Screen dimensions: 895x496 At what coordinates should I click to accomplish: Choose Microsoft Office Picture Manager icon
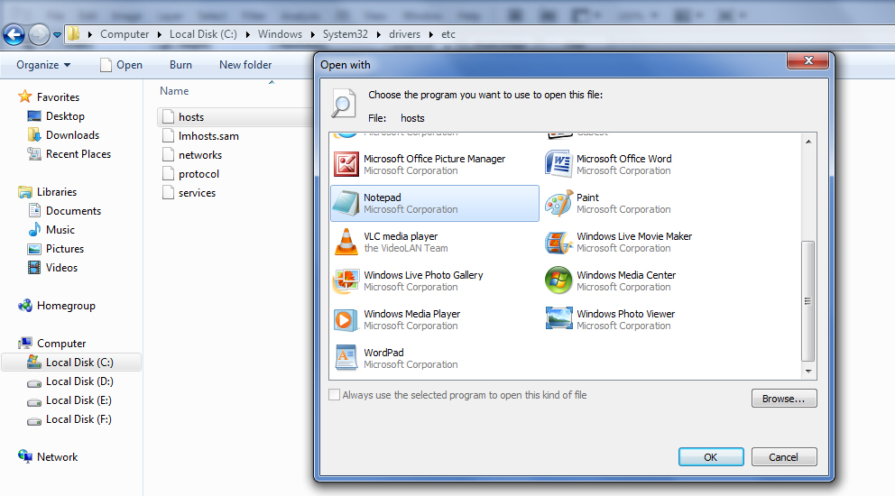pyautogui.click(x=346, y=164)
